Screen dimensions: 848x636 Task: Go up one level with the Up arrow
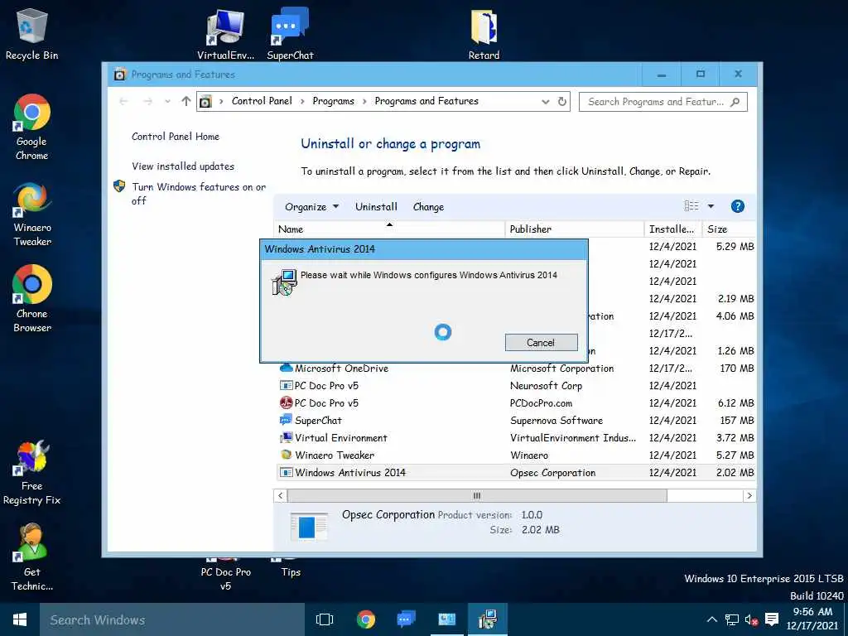(x=186, y=101)
